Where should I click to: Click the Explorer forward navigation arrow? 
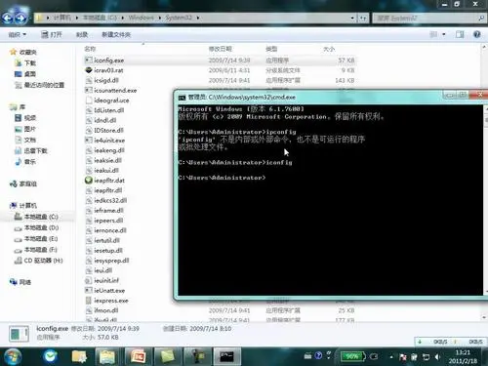point(21,19)
